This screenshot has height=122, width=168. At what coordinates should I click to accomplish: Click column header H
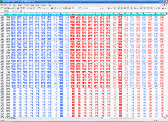7,13
